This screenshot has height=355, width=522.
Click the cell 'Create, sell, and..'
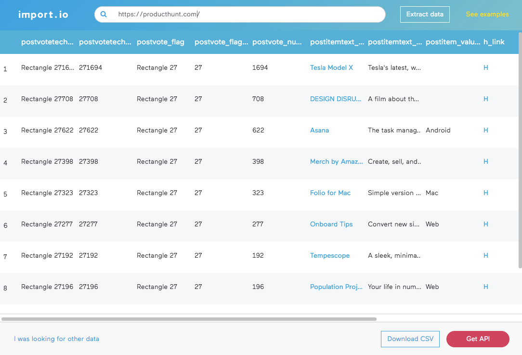point(394,161)
